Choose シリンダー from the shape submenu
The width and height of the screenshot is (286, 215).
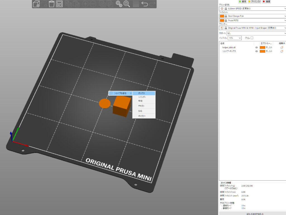[x=144, y=97]
